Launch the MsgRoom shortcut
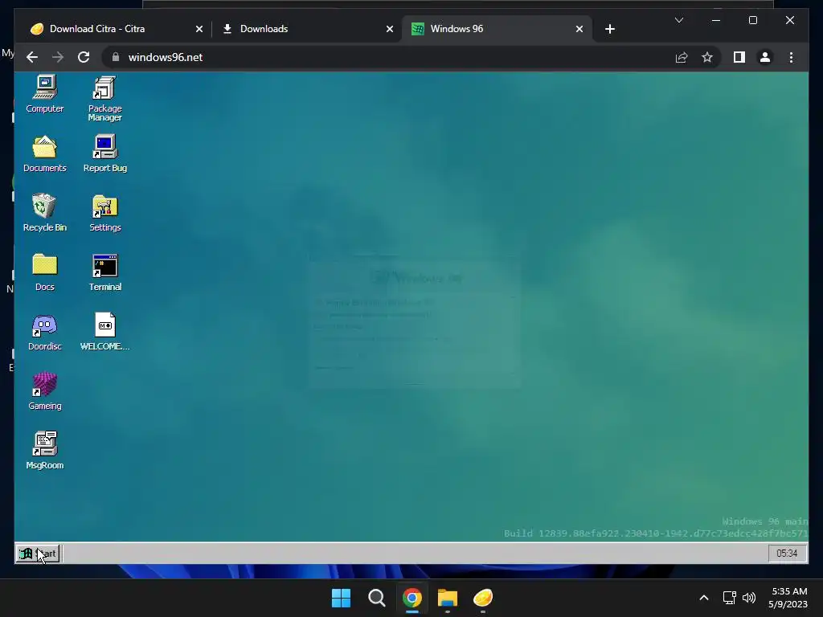The height and width of the screenshot is (617, 823). tap(45, 450)
